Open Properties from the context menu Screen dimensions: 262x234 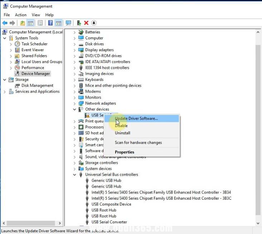[x=142, y=152]
